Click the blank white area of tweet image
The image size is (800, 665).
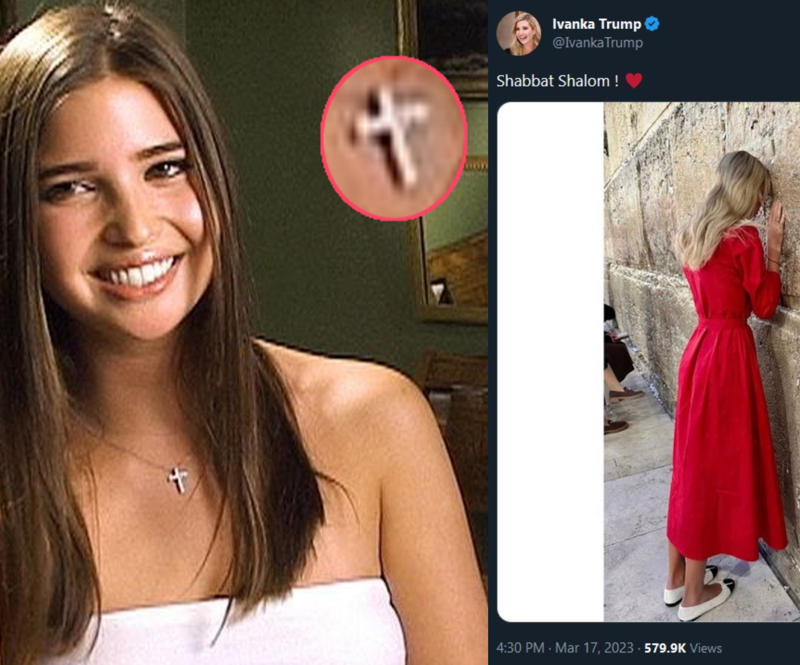pos(551,362)
